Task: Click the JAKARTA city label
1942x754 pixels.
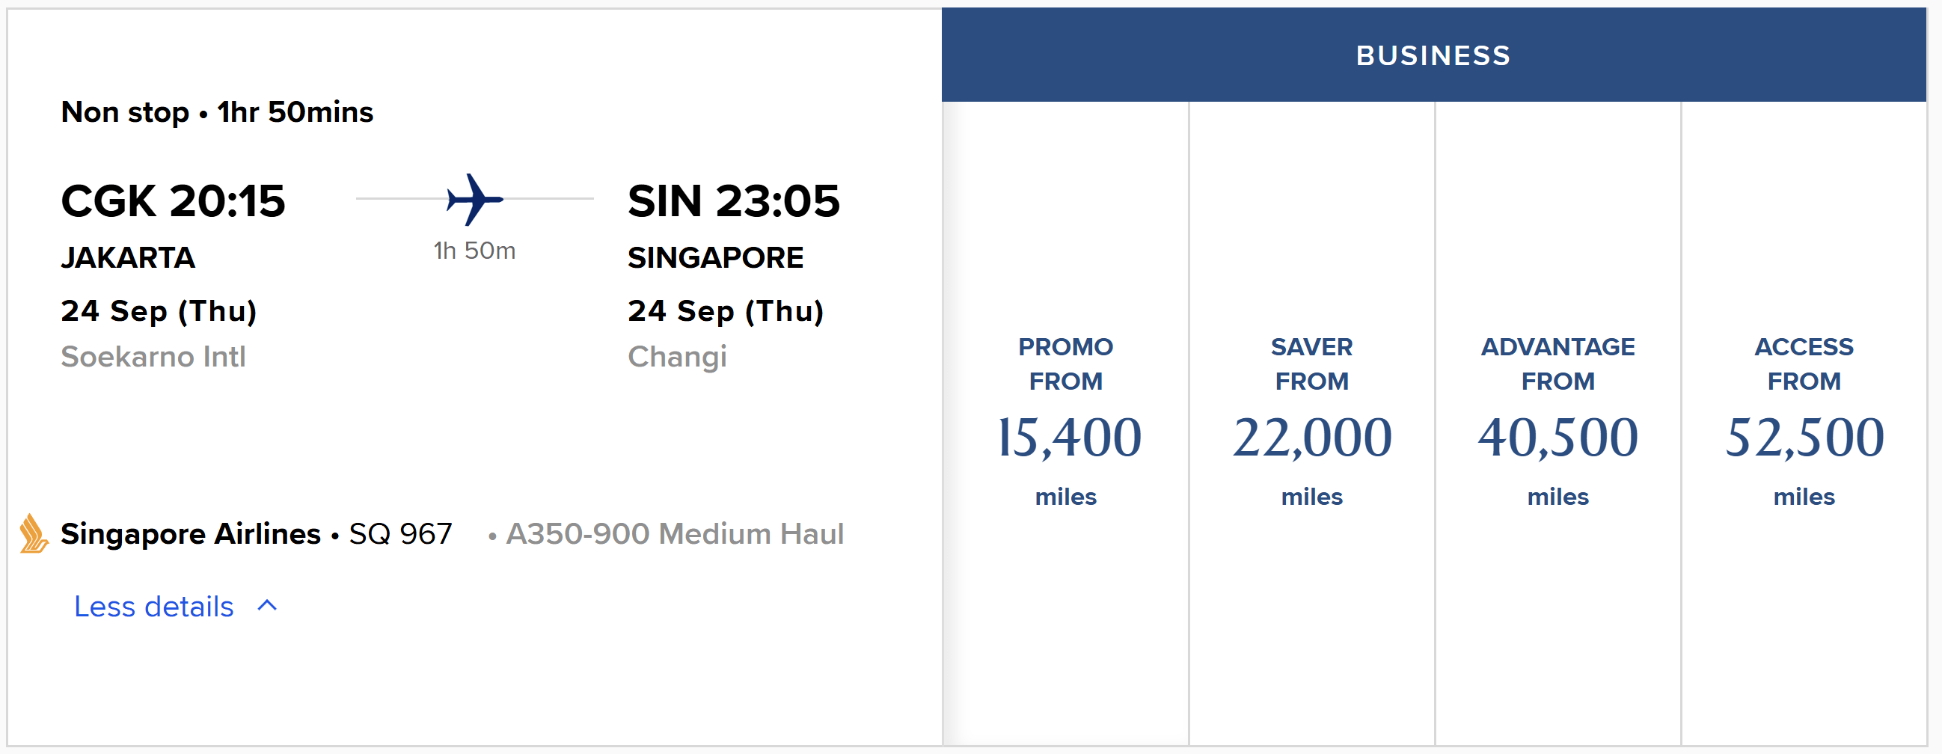Action: pos(128,258)
